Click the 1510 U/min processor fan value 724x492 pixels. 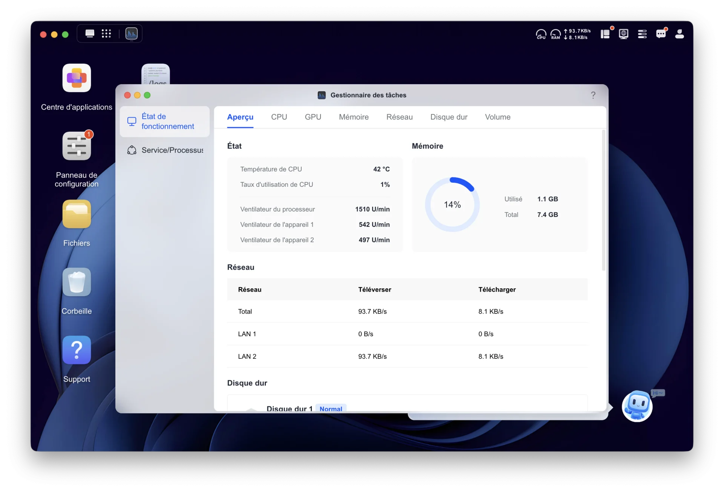(x=372, y=209)
